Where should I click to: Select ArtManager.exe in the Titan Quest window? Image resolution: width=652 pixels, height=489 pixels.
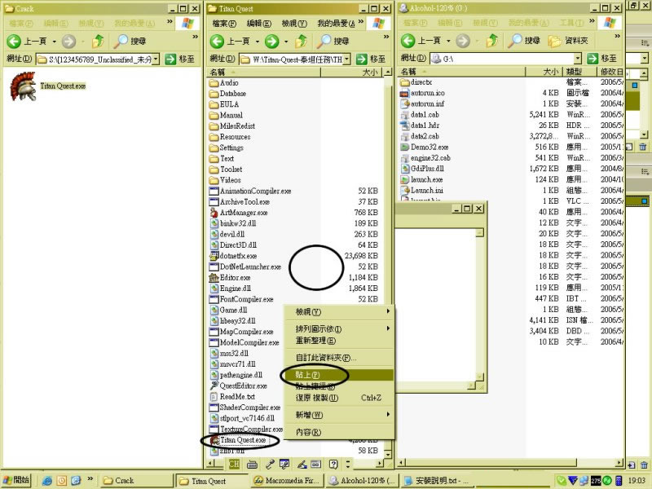coord(239,213)
